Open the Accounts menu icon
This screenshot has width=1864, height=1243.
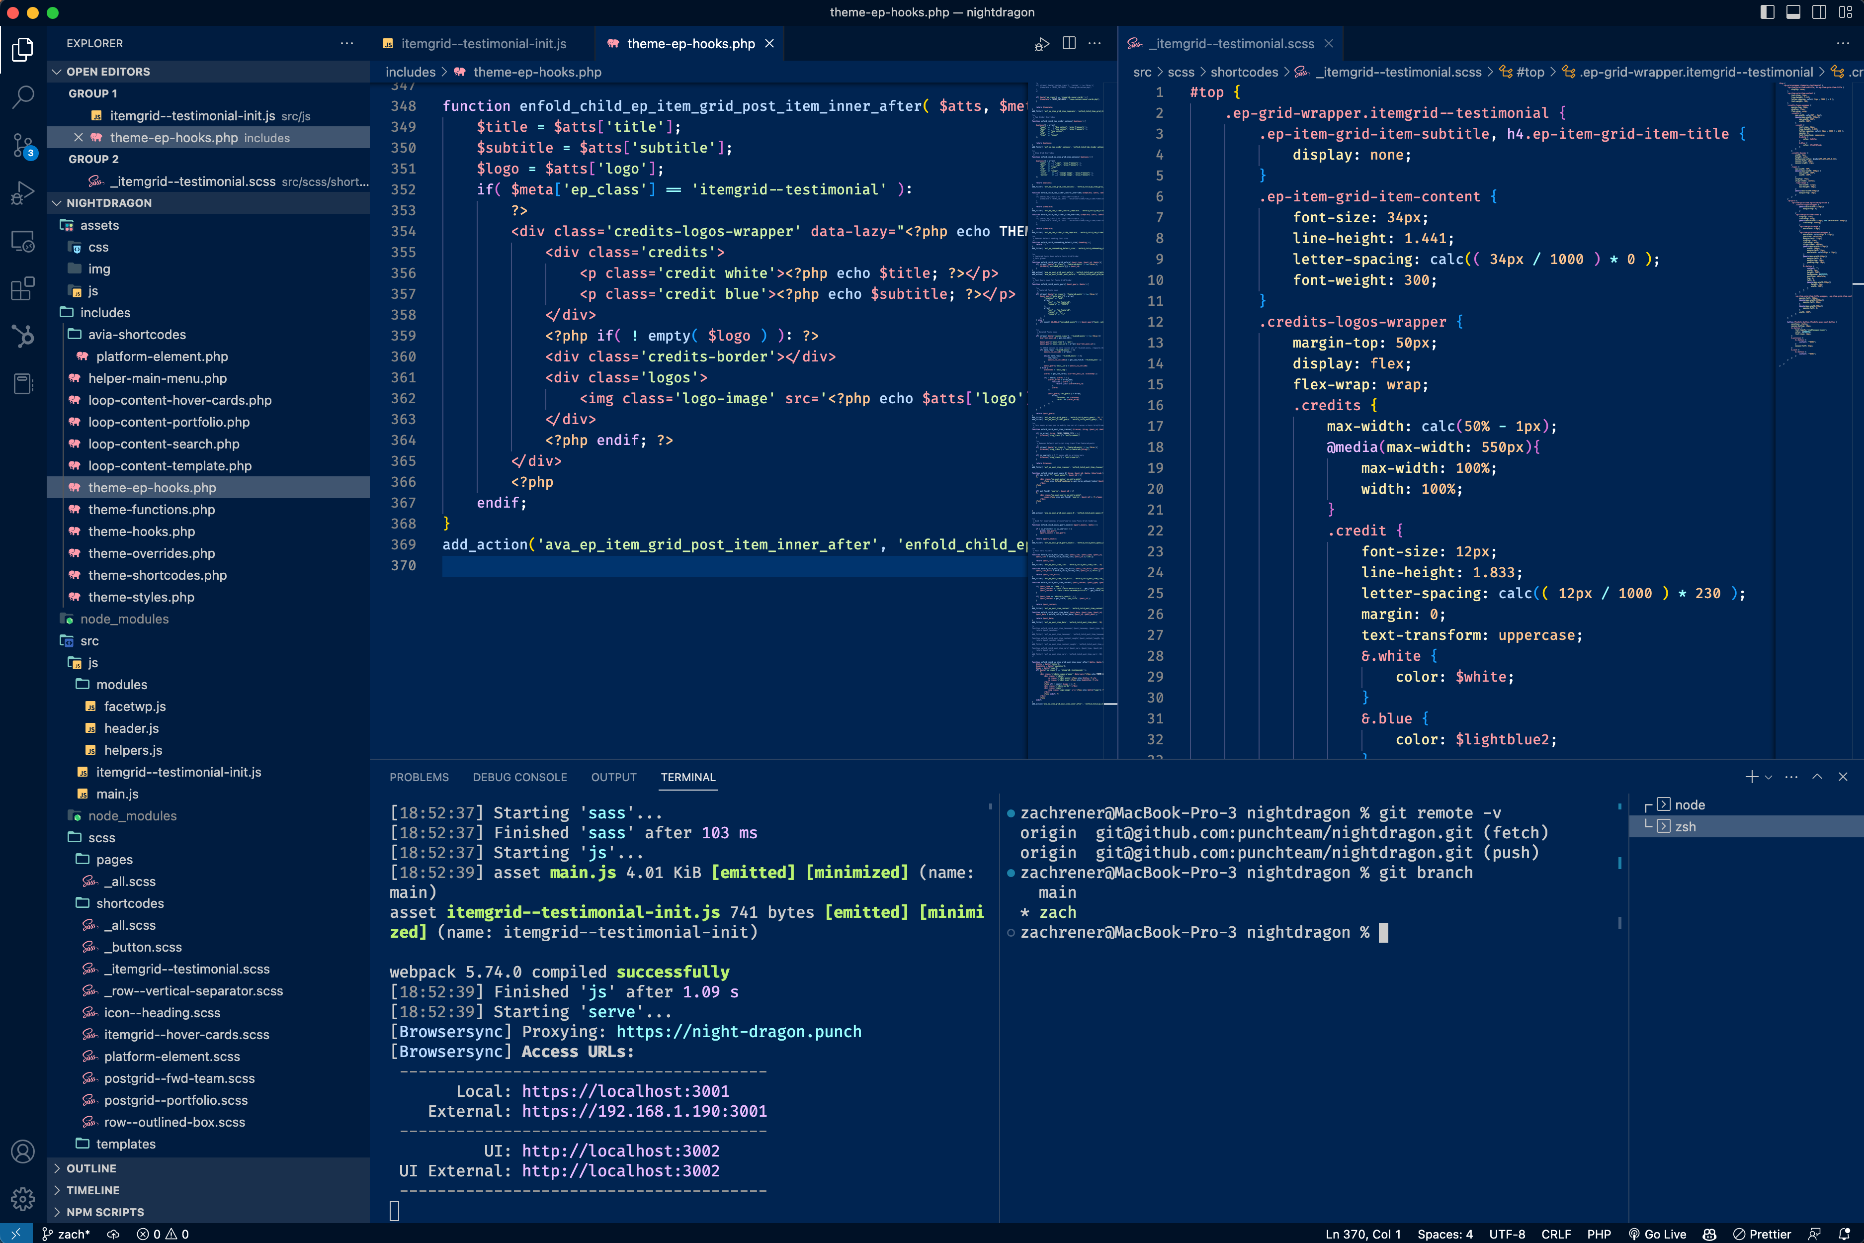(23, 1151)
